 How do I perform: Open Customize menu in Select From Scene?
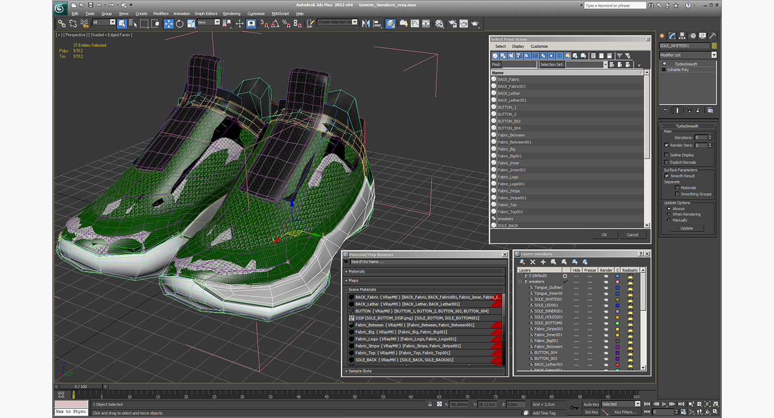click(x=539, y=47)
